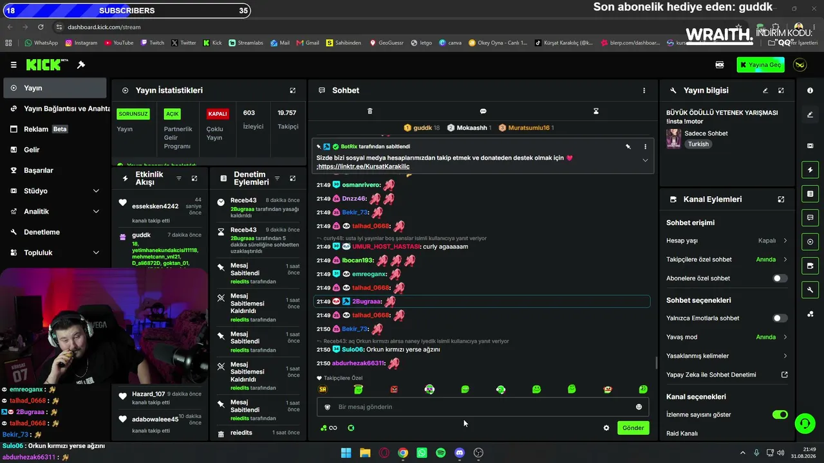Click the wrench icon in right rail

pos(810,290)
